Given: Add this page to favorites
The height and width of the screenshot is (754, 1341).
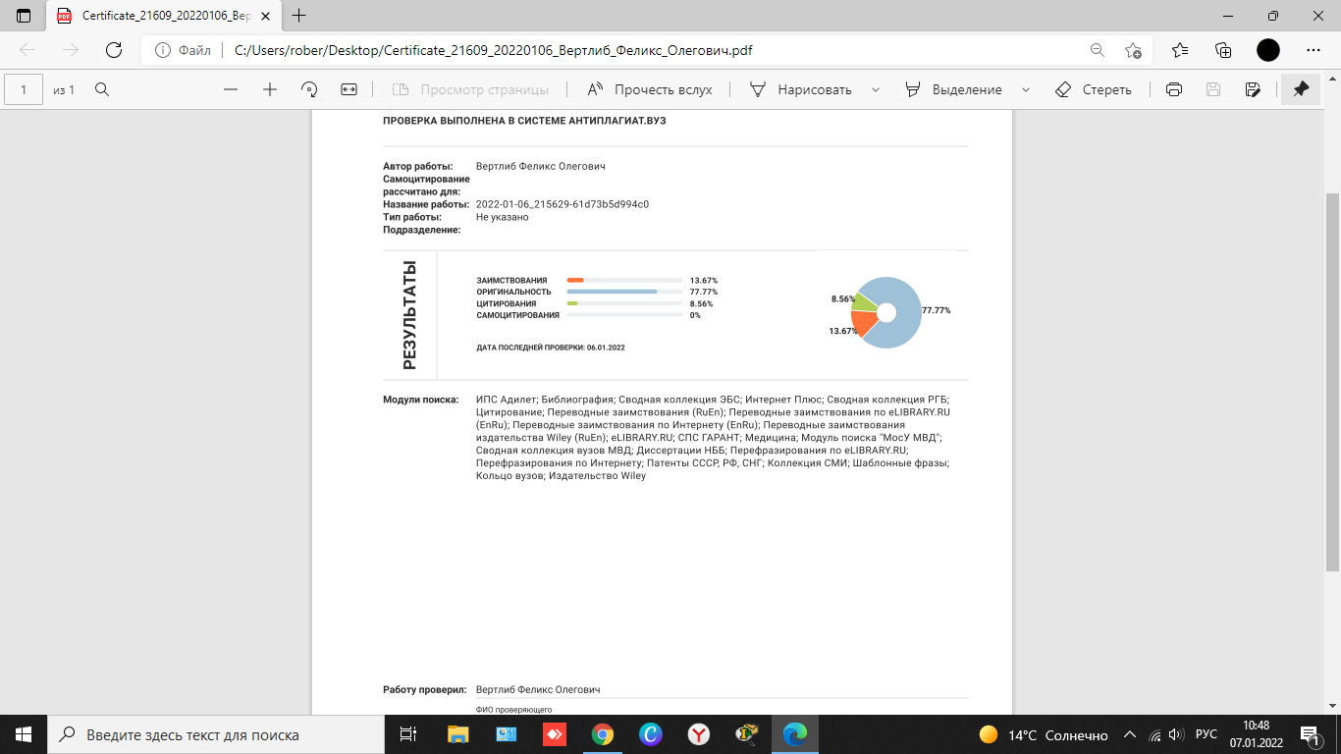Looking at the screenshot, I should [x=1134, y=50].
